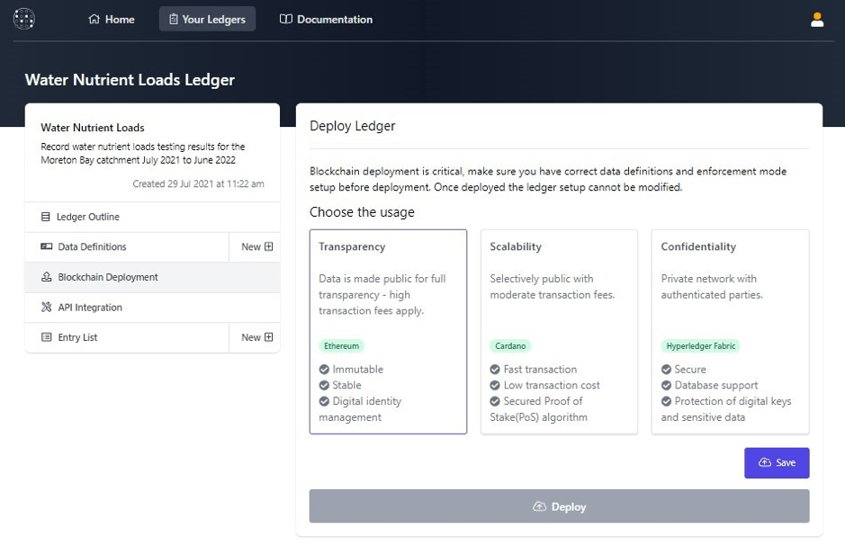This screenshot has width=845, height=554.
Task: Open Entry List section
Action: point(127,337)
